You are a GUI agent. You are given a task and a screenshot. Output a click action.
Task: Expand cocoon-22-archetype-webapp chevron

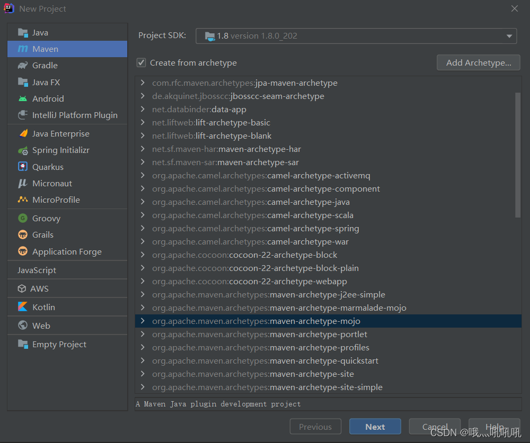(x=143, y=281)
